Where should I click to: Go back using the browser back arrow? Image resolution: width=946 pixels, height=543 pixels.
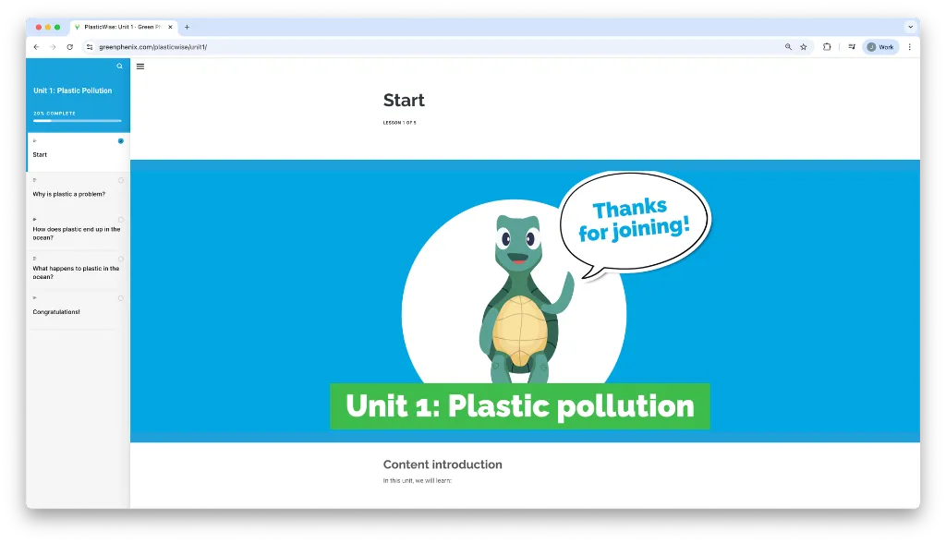pos(36,47)
